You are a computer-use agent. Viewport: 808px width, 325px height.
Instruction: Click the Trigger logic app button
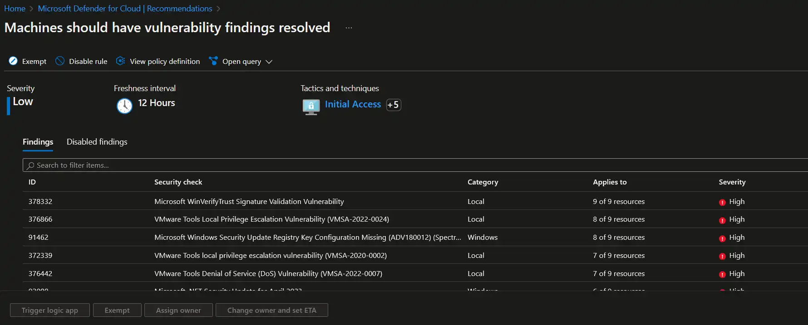tap(50, 310)
